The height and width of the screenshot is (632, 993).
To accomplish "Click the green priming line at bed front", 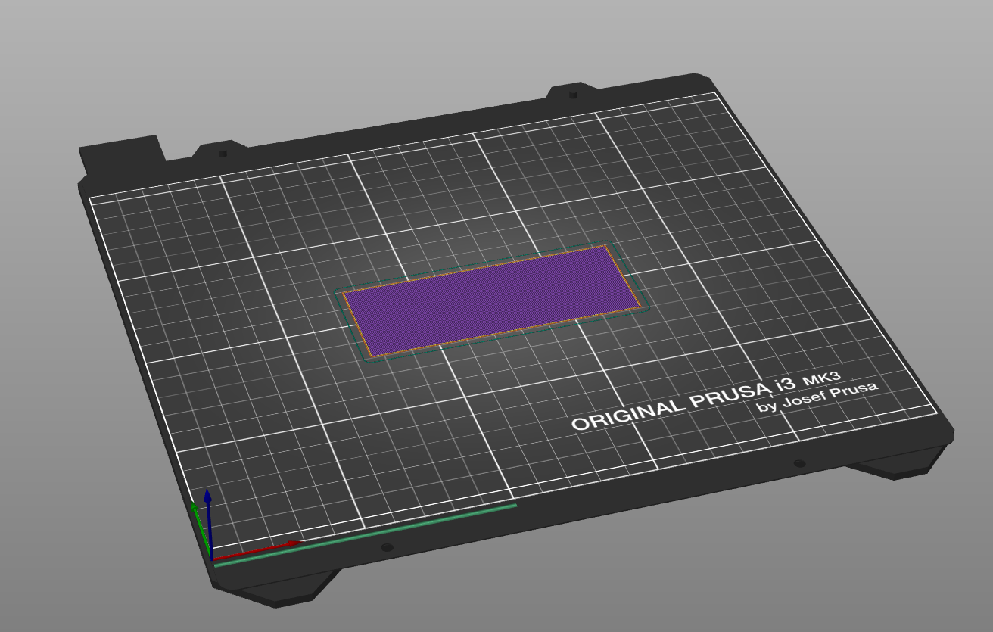I will 365,534.
